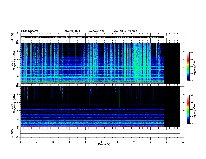Screen dimensions: 206x159
Task: Select the date text "Dec. 21, 2017"
Action: tap(73, 31)
